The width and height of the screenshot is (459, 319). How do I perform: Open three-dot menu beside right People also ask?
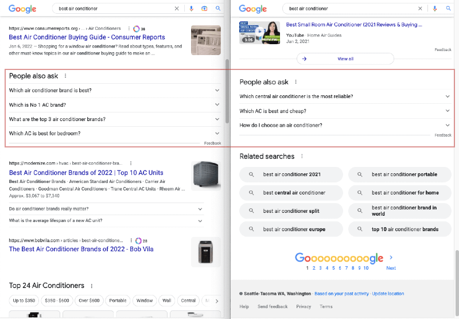[x=295, y=82]
